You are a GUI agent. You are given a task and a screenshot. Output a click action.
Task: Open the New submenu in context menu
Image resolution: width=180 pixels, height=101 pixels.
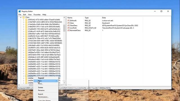(x=46, y=81)
